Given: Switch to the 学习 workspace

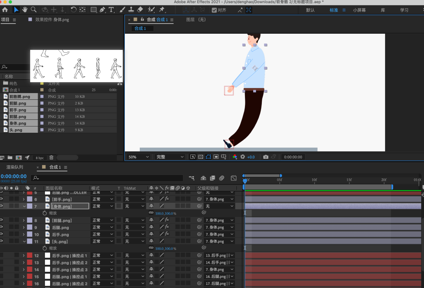Looking at the screenshot, I should point(404,10).
